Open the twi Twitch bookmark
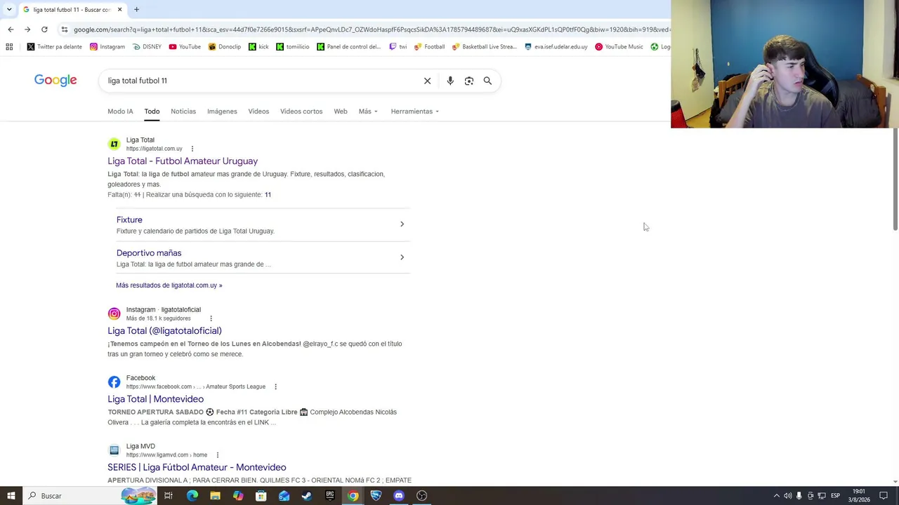The width and height of the screenshot is (899, 505). click(398, 47)
